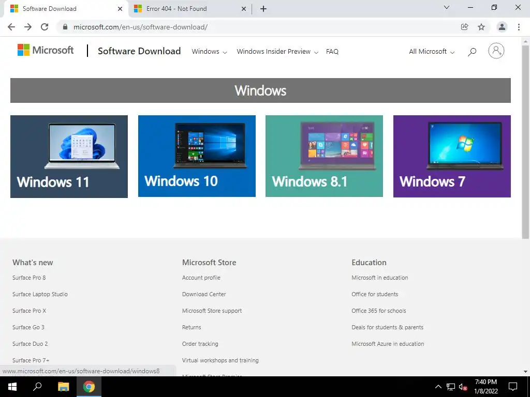Screen dimensions: 530x397
Task: Open the site search magnifier icon
Action: pos(472,52)
